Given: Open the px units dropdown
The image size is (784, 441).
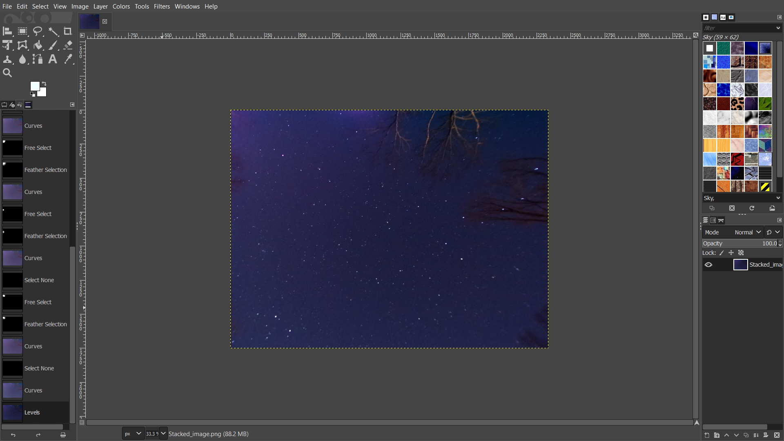Looking at the screenshot, I should 133,434.
